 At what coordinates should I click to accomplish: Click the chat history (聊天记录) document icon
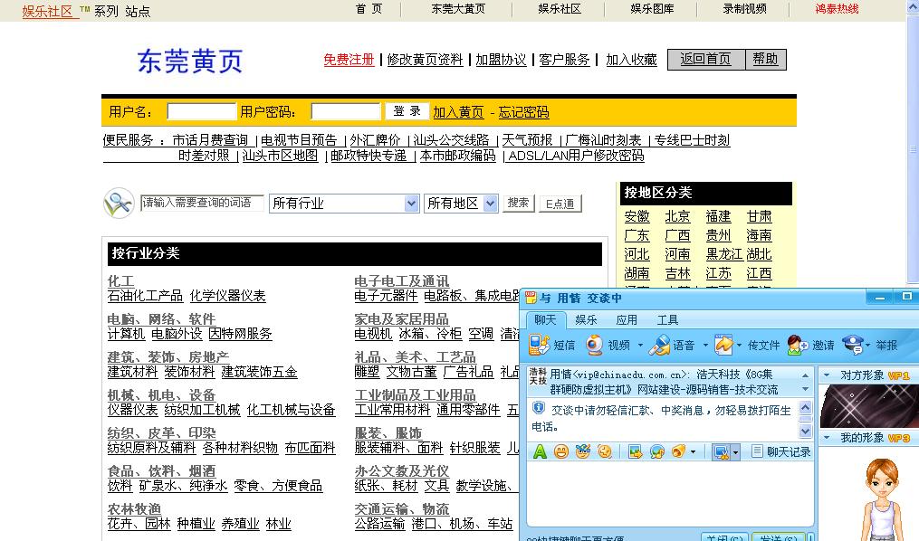click(757, 451)
